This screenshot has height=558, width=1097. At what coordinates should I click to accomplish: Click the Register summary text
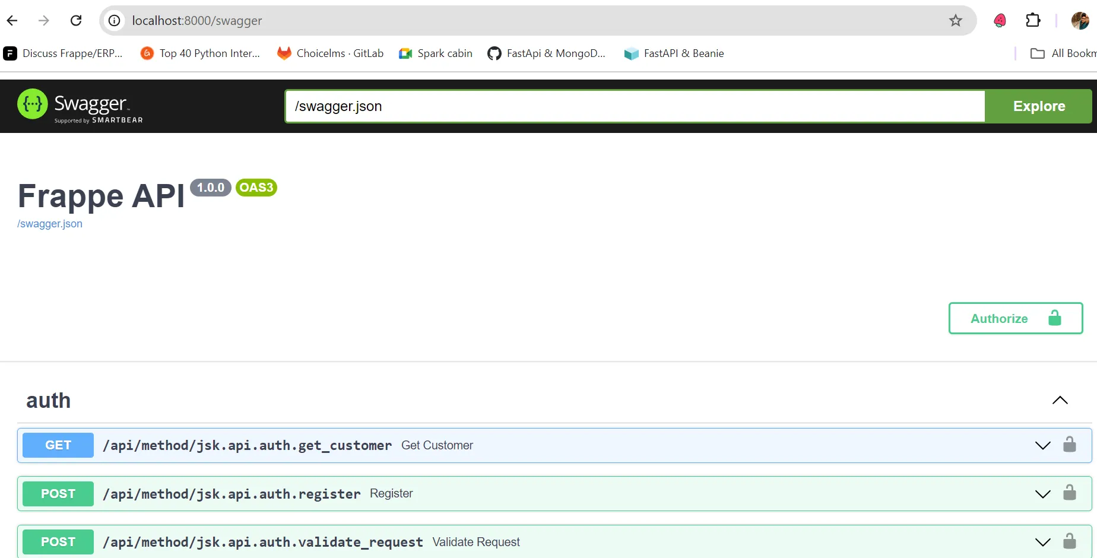pyautogui.click(x=391, y=494)
